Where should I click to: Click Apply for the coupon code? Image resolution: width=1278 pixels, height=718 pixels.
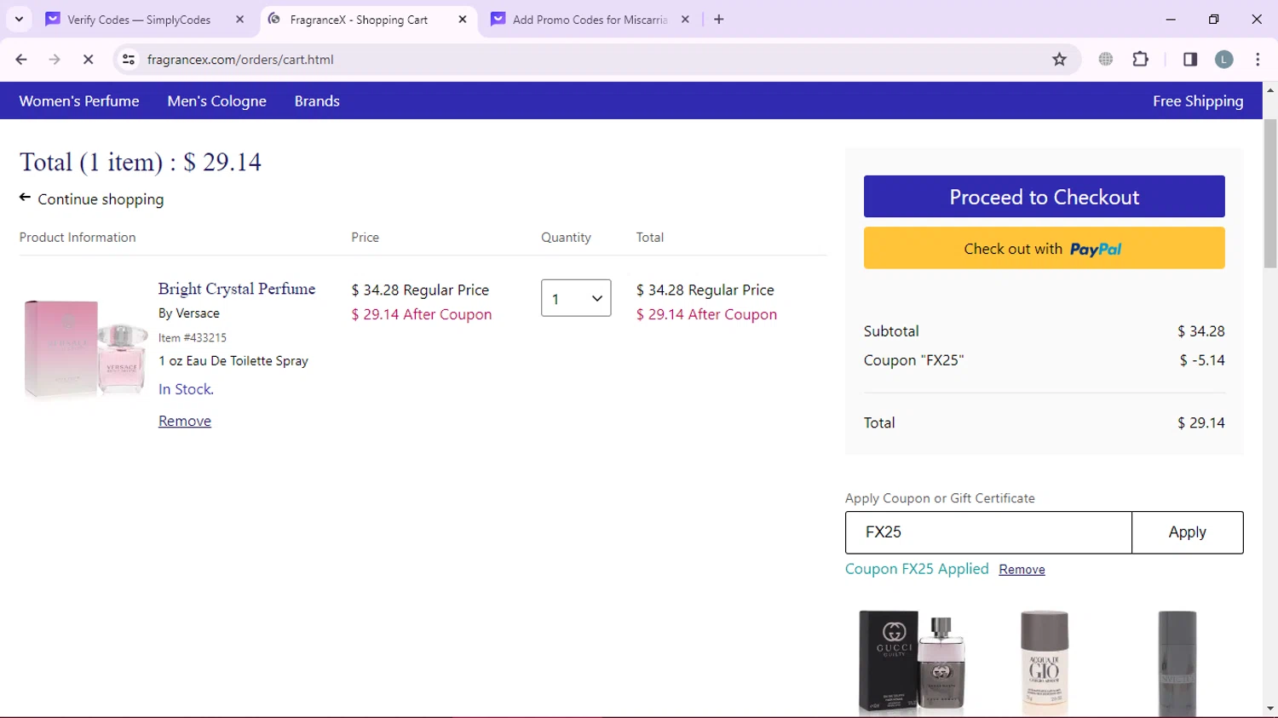pos(1188,532)
